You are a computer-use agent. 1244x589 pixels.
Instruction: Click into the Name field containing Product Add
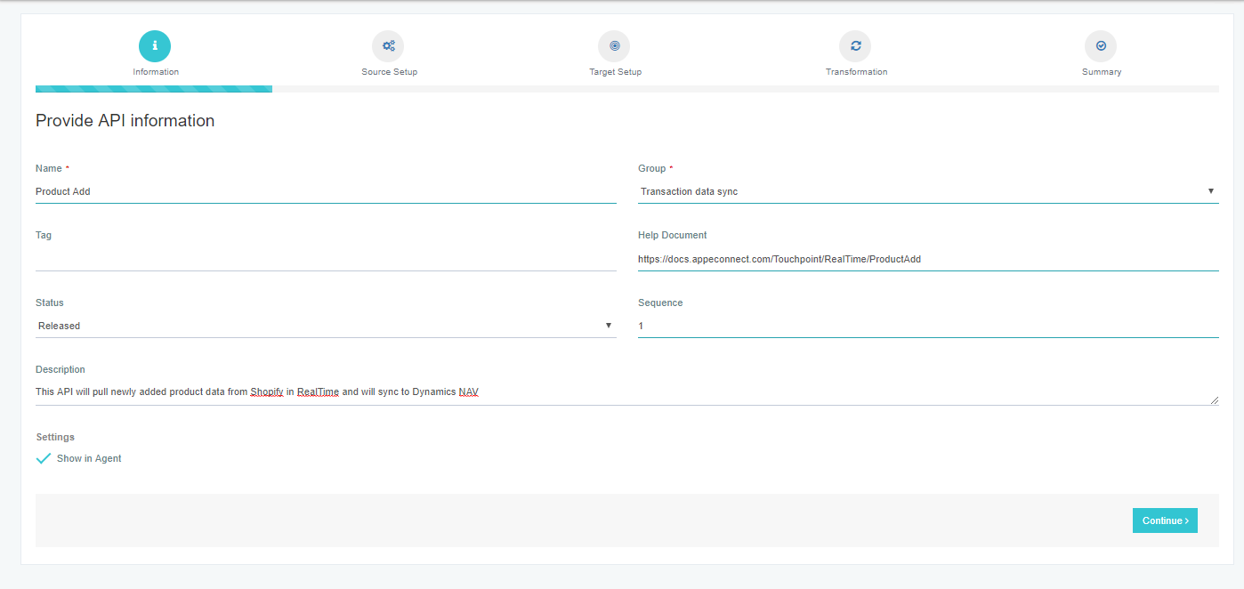point(325,191)
